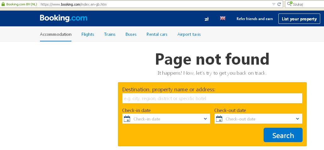Click the green padlock site identity icon
Screen dimensions: 324x150
[3, 4]
